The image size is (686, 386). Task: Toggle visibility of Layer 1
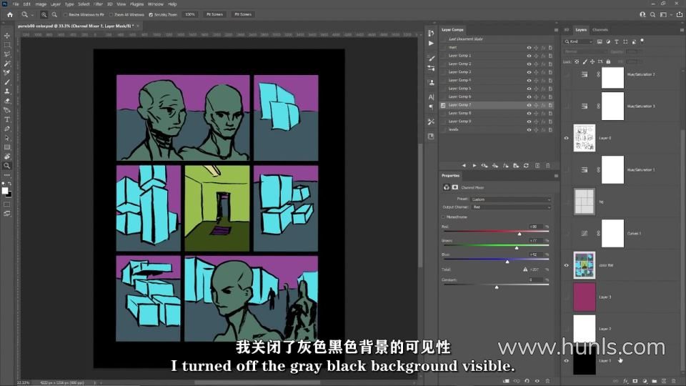point(566,360)
